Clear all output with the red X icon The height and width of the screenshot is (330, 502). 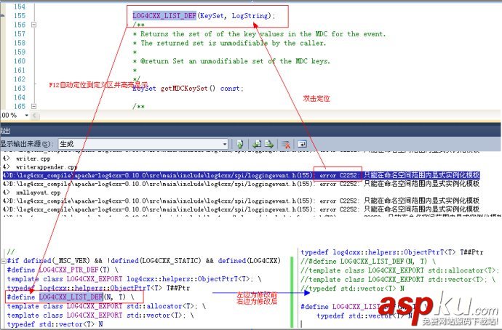coord(286,144)
